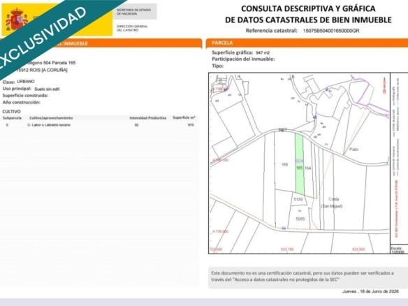Click the '4.738.000' coordinate label on map
This screenshot has width=408, height=306.
(x=220, y=231)
